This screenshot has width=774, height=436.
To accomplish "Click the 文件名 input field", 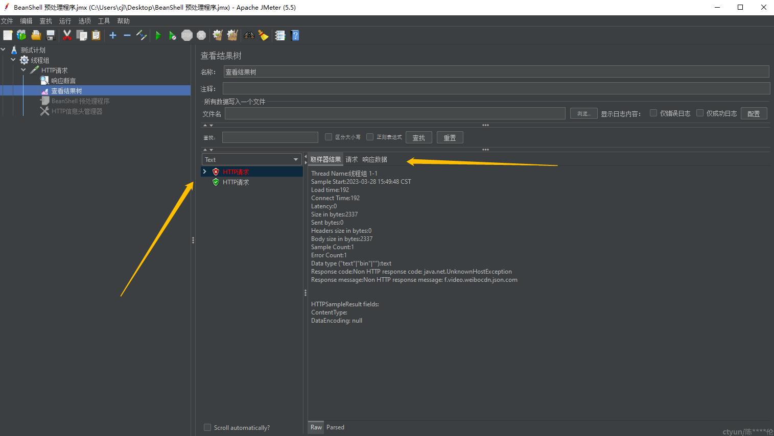I will click(395, 113).
